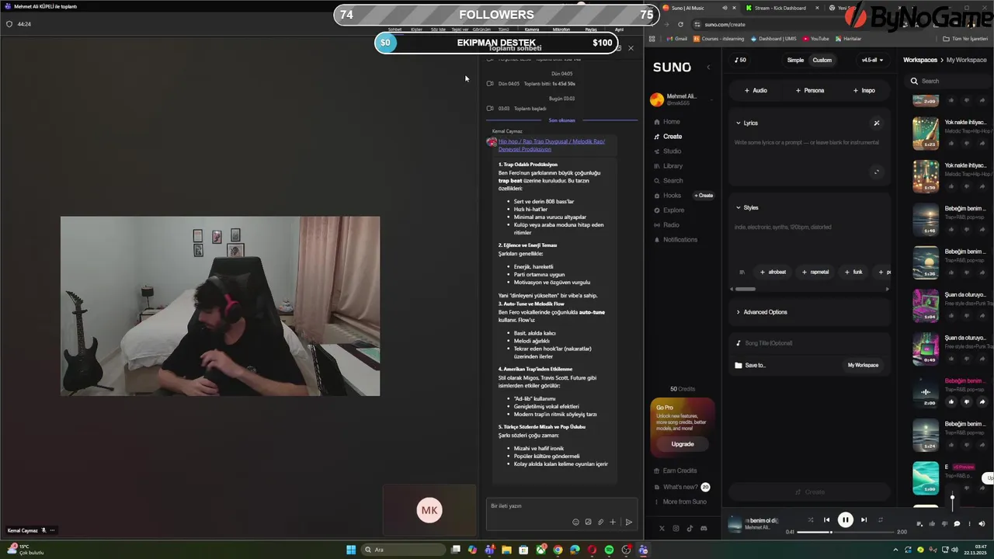
Task: Add Inspo to the song
Action: 864,91
